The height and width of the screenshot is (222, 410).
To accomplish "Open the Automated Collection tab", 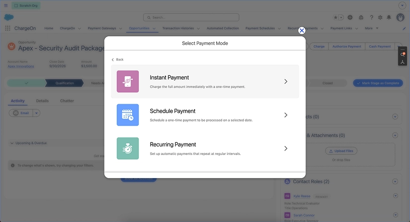I will (x=223, y=28).
